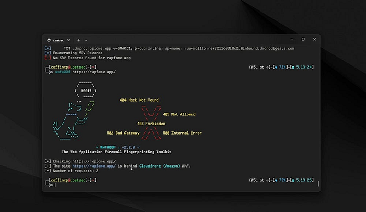This screenshot has width=366, height=212.
Task: Click the 'W00f!' speech bubble text
Action: (86, 91)
